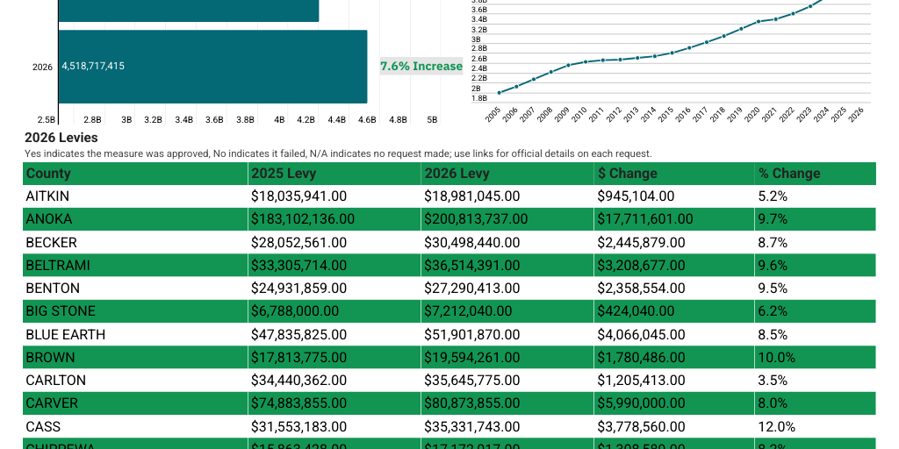Click BENTON's change $2,358,554.00
Viewport: 899px width, 449px height.
point(674,288)
